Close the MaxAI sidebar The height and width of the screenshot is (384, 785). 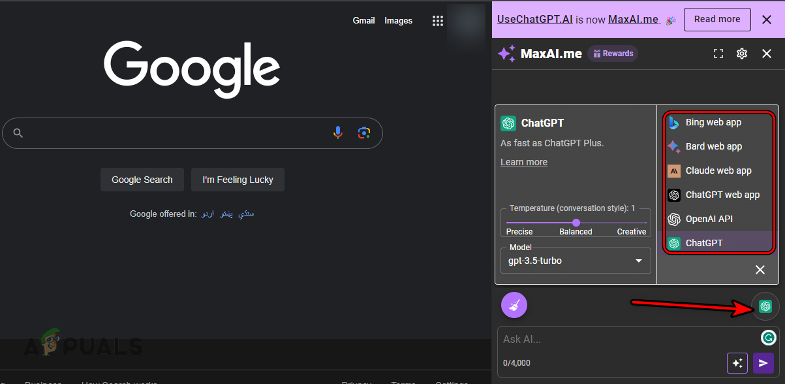click(767, 54)
